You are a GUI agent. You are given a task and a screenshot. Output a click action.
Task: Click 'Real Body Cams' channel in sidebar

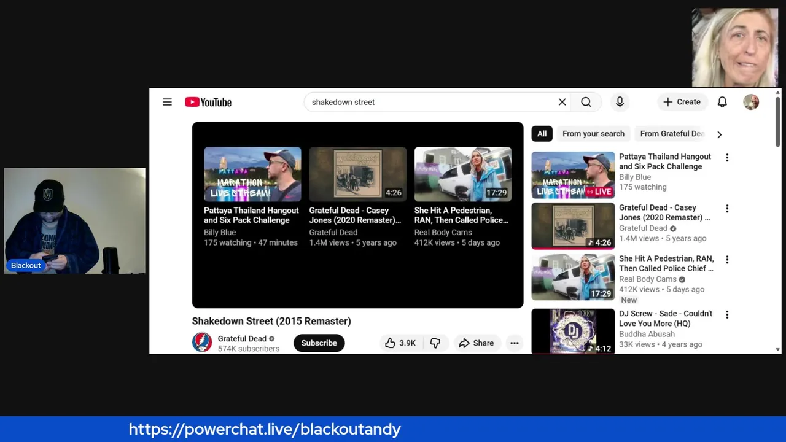[648, 279]
